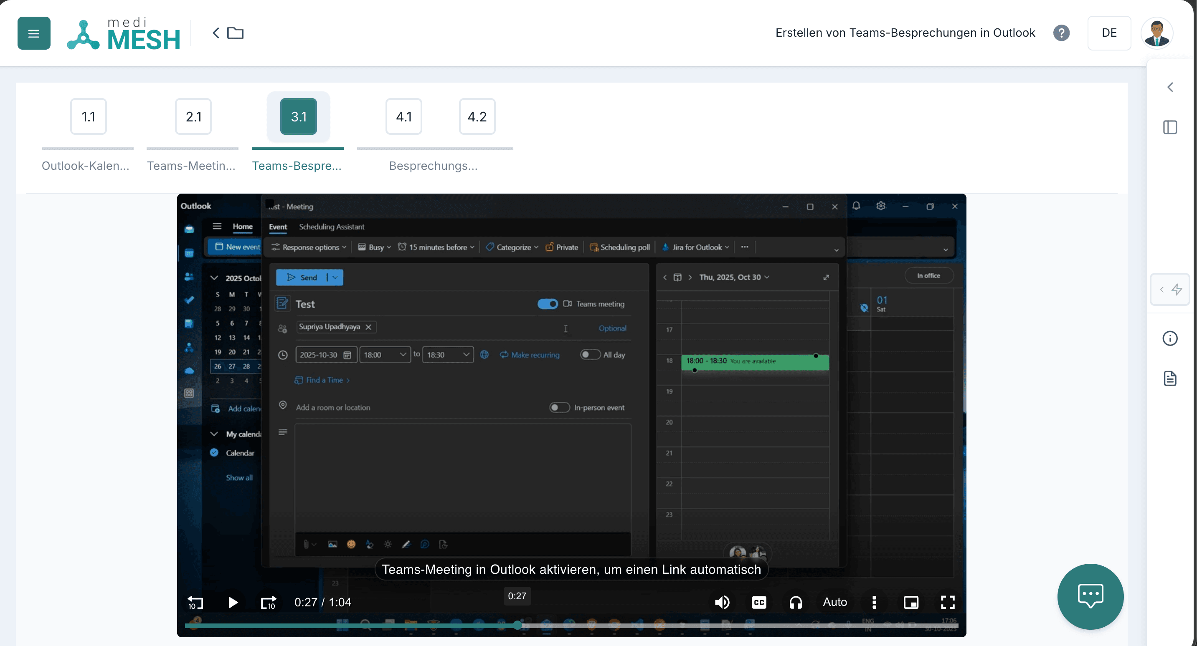The width and height of the screenshot is (1197, 646).
Task: Open the 15 minutes before reminder dropdown
Action: click(x=436, y=247)
